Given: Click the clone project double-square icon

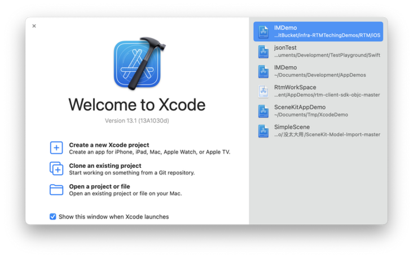Looking at the screenshot, I should click(56, 168).
